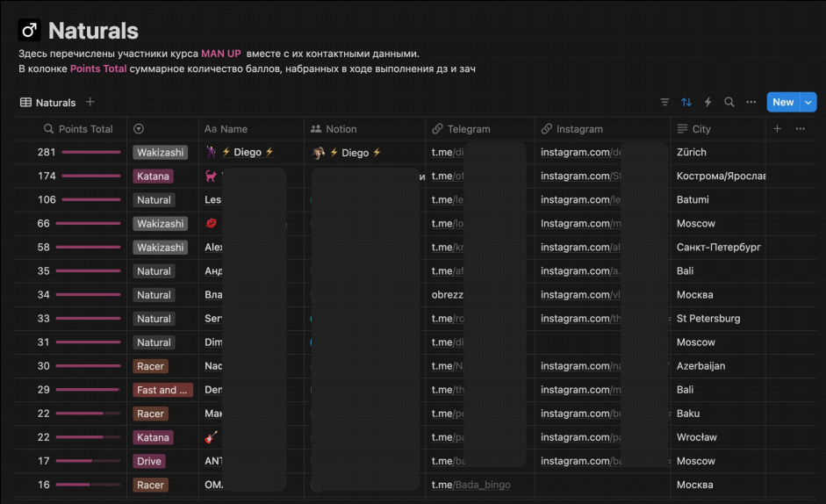Viewport: 826px width, 504px height.
Task: Click the progress bar for 281 points
Action: point(91,153)
